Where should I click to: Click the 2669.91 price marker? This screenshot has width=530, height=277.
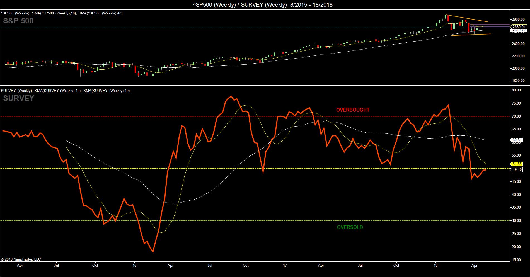tap(519, 27)
